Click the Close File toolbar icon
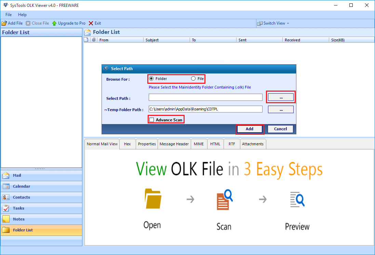The height and width of the screenshot is (255, 375). pos(28,23)
